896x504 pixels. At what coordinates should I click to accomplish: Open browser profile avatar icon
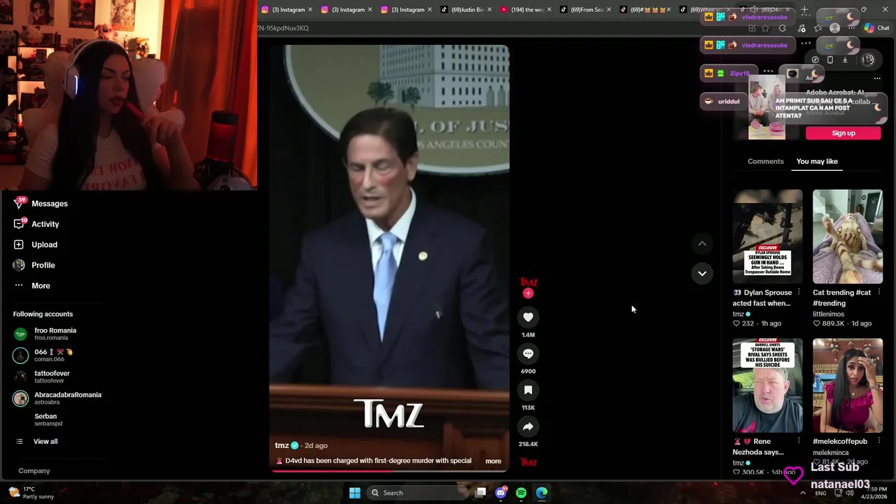click(x=834, y=28)
